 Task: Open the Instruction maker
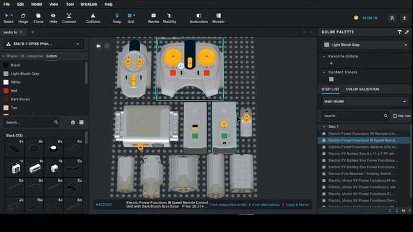199,18
